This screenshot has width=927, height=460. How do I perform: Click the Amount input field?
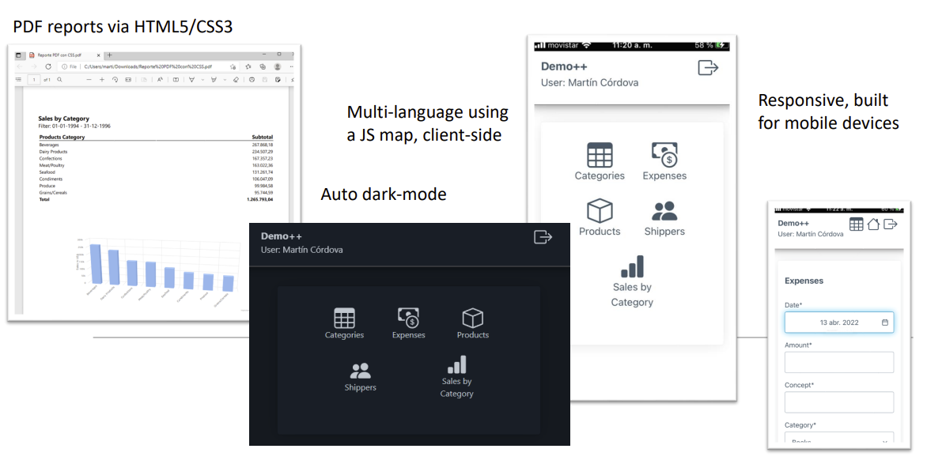(x=839, y=363)
